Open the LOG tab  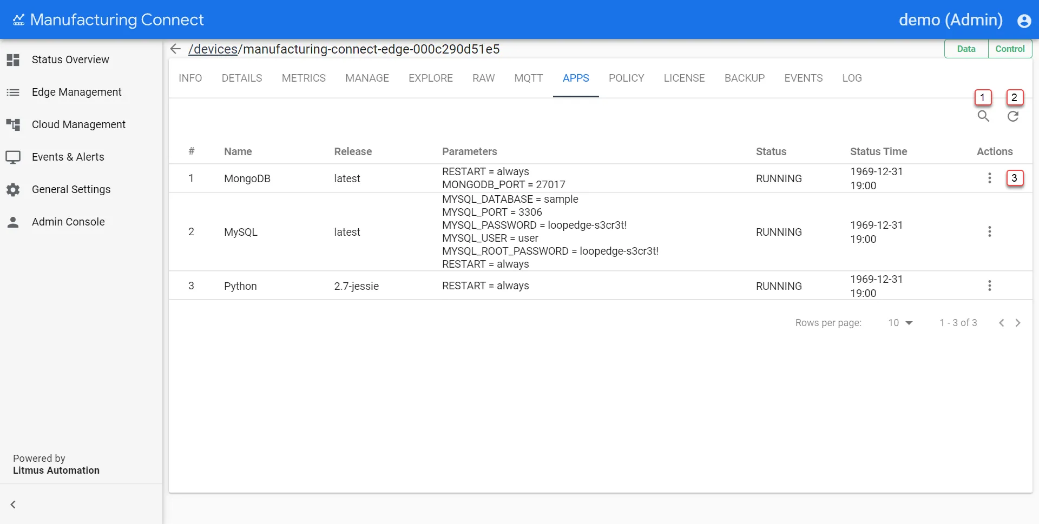pyautogui.click(x=852, y=78)
